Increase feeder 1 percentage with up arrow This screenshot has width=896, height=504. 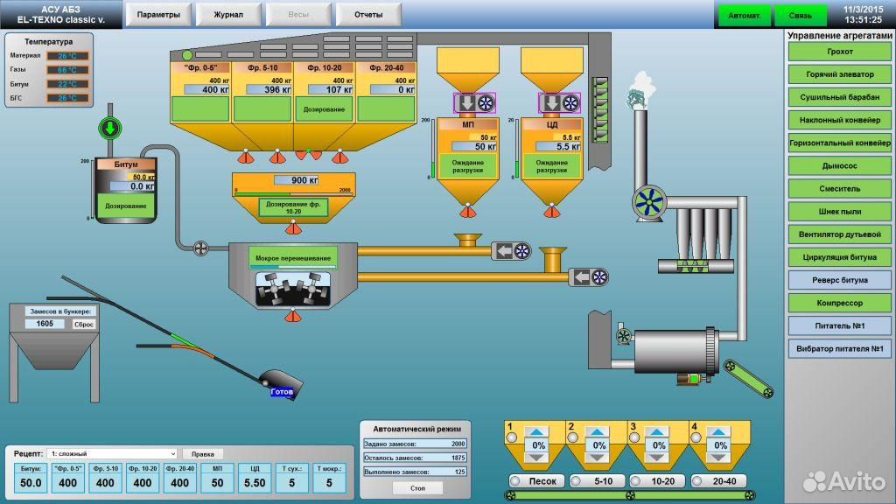538,431
